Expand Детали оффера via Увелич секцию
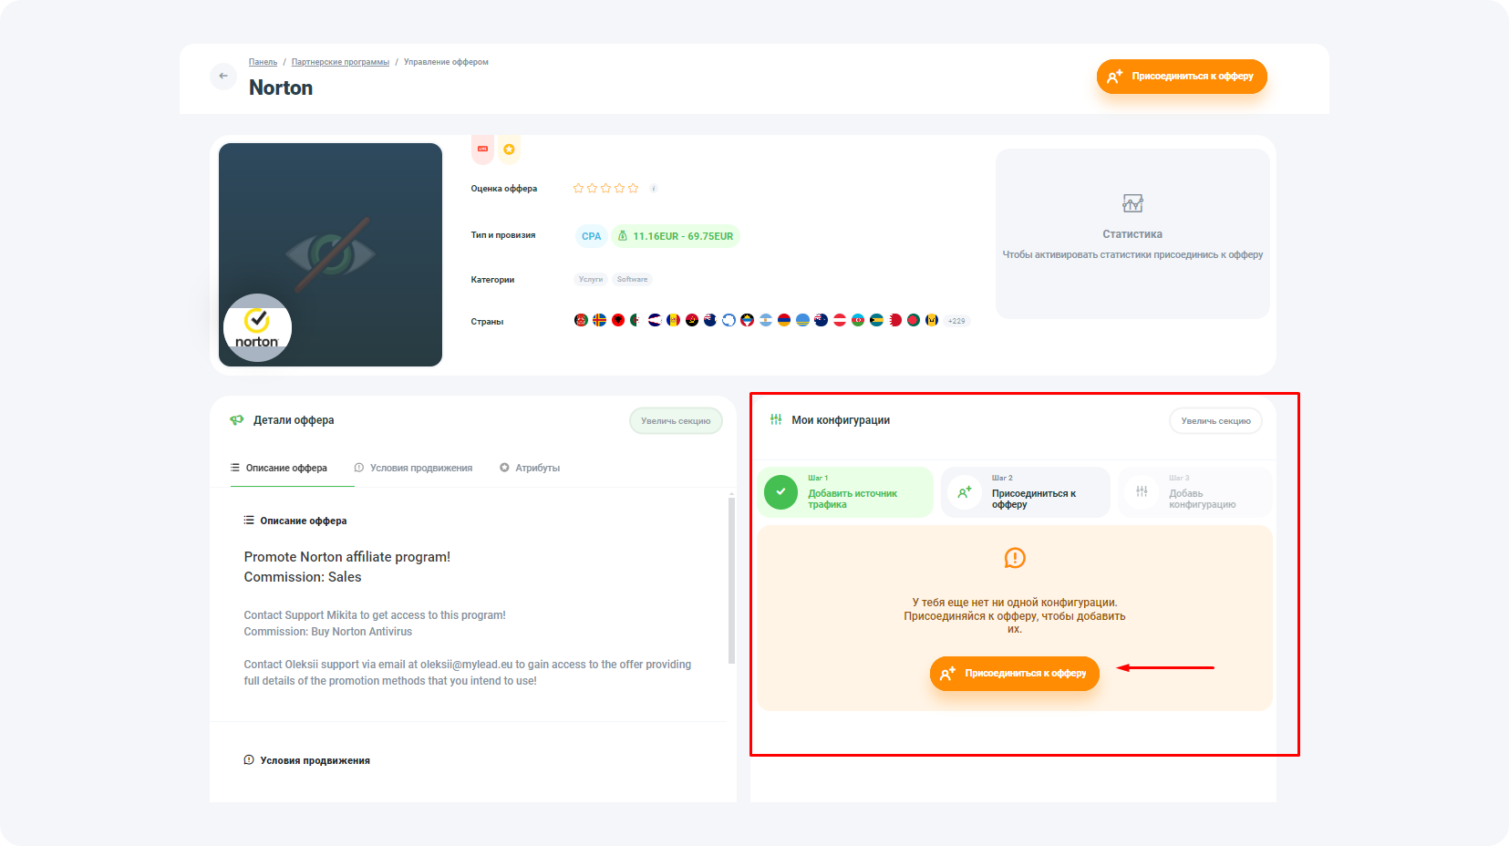 click(x=675, y=420)
